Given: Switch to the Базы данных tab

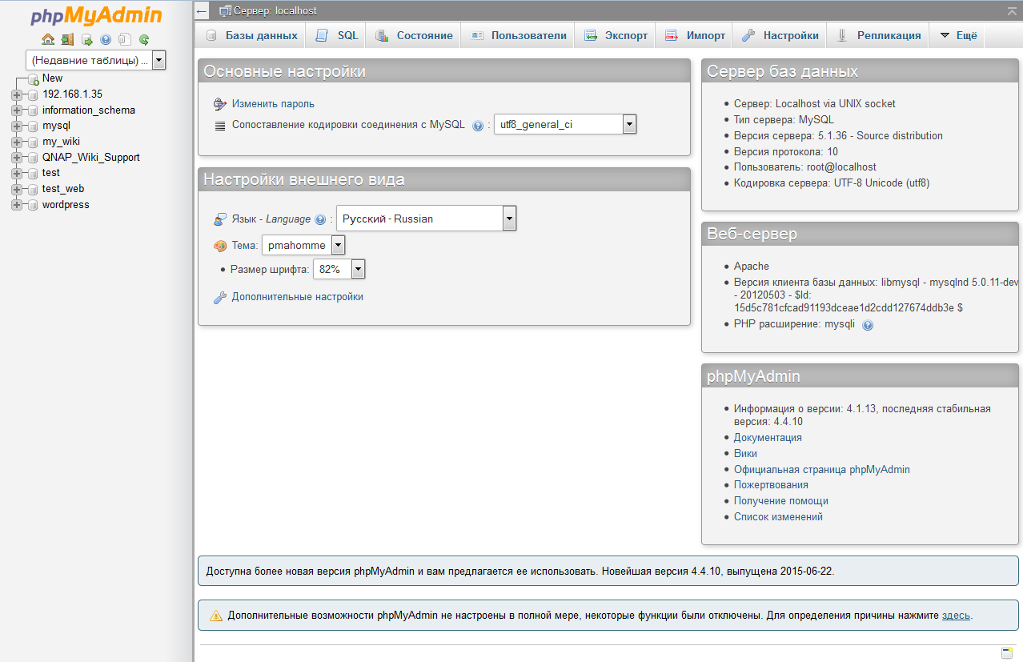Looking at the screenshot, I should tap(251, 36).
